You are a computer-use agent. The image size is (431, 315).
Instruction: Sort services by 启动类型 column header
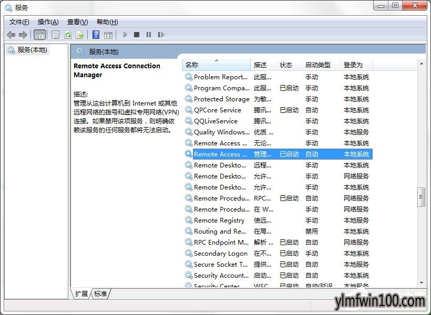click(x=318, y=65)
